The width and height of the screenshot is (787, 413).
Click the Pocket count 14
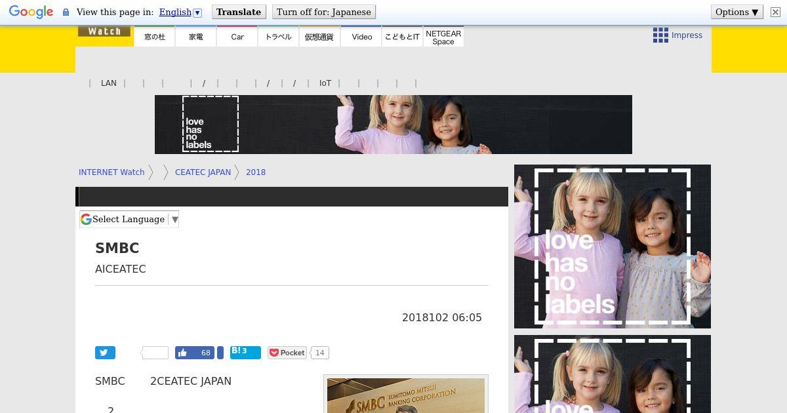pyautogui.click(x=319, y=353)
